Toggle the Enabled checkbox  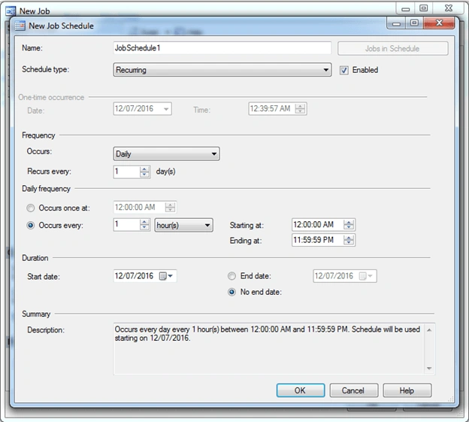pyautogui.click(x=344, y=71)
